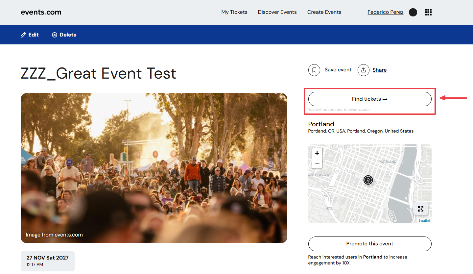Click Promote this event button
The height and width of the screenshot is (274, 473).
[x=370, y=244]
